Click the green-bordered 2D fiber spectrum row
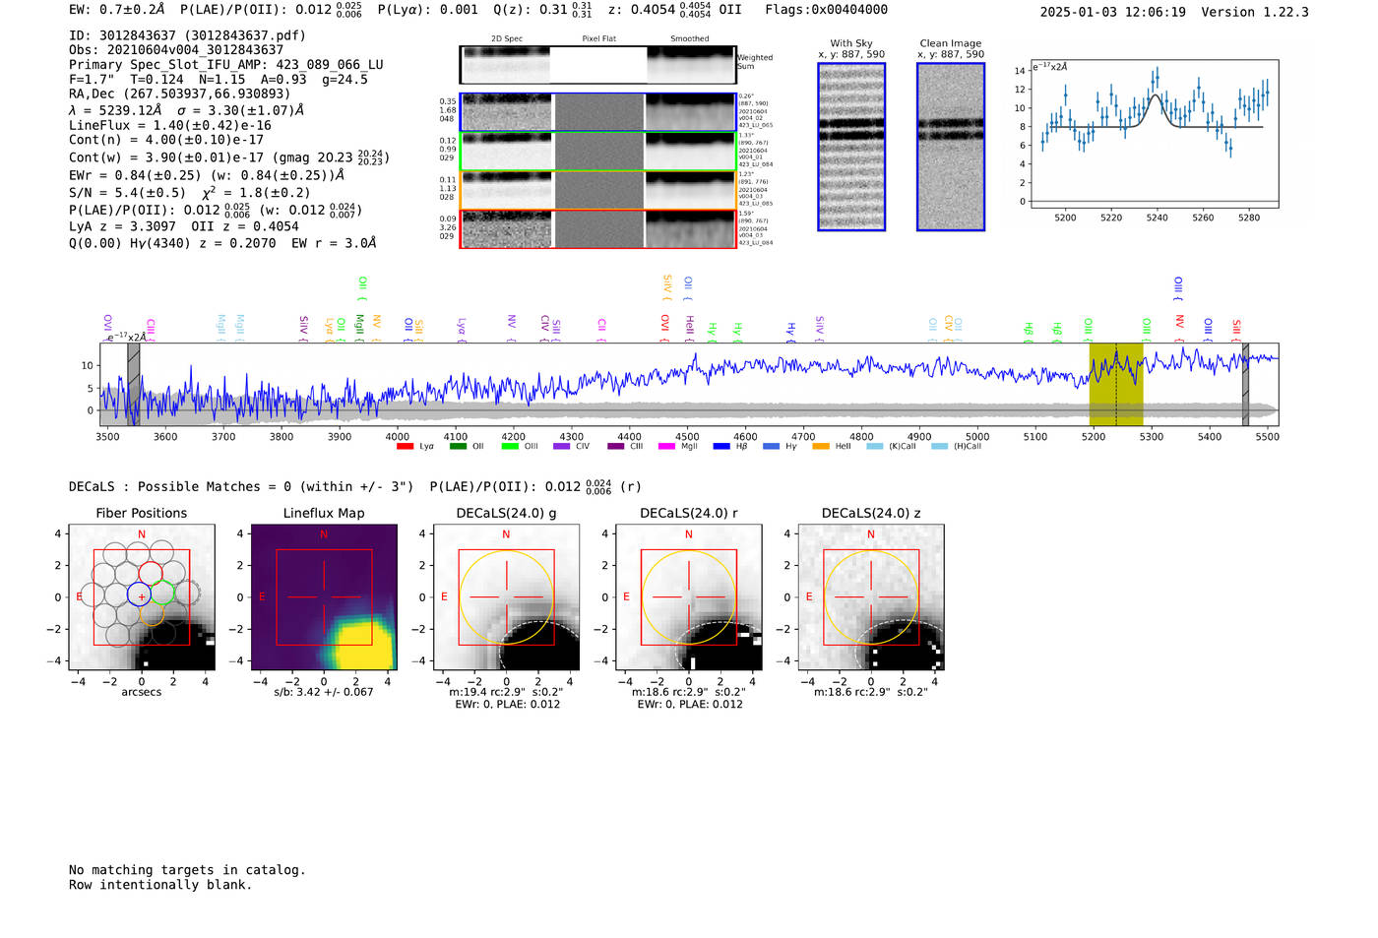Image resolution: width=1378 pixels, height=938 pixels. coord(598,152)
